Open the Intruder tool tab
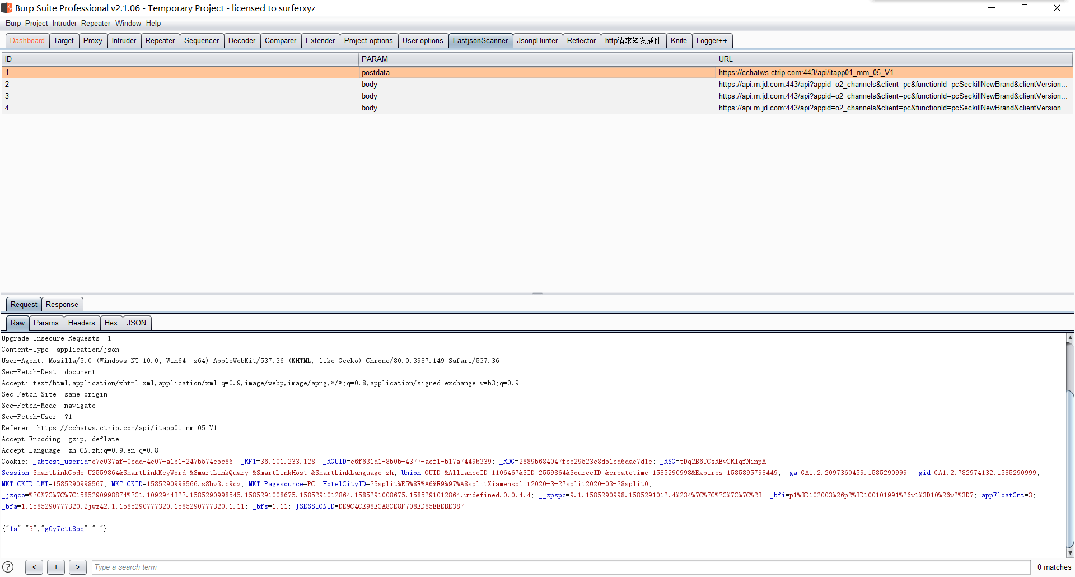The height and width of the screenshot is (577, 1075). (124, 40)
